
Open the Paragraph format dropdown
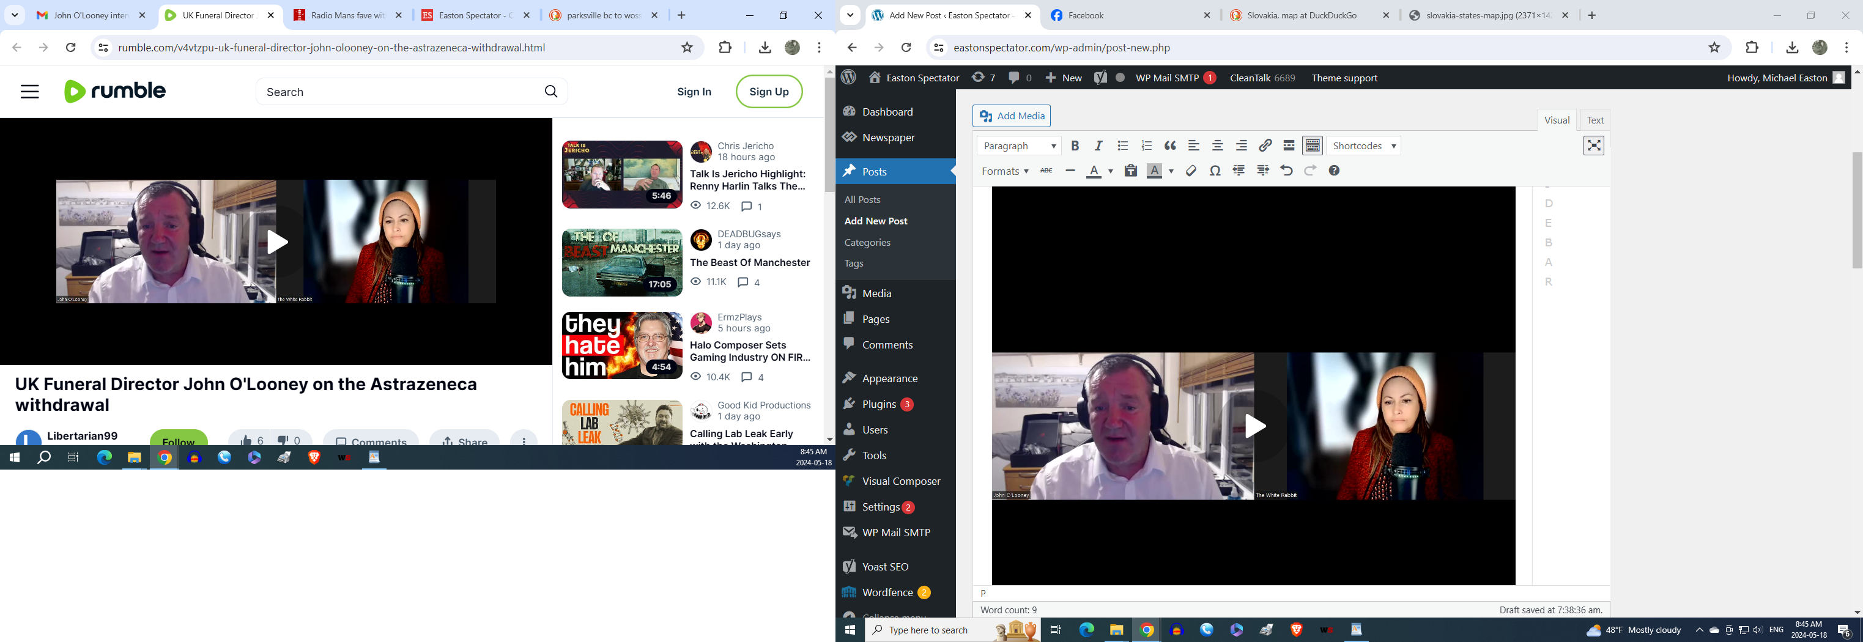(x=1018, y=146)
